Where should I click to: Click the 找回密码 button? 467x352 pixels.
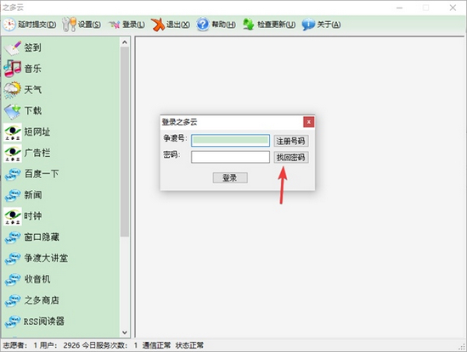(290, 158)
